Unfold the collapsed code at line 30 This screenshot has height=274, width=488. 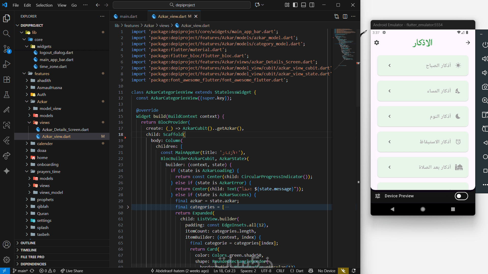(x=128, y=207)
